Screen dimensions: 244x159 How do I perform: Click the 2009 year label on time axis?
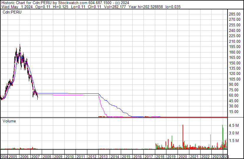(58, 157)
